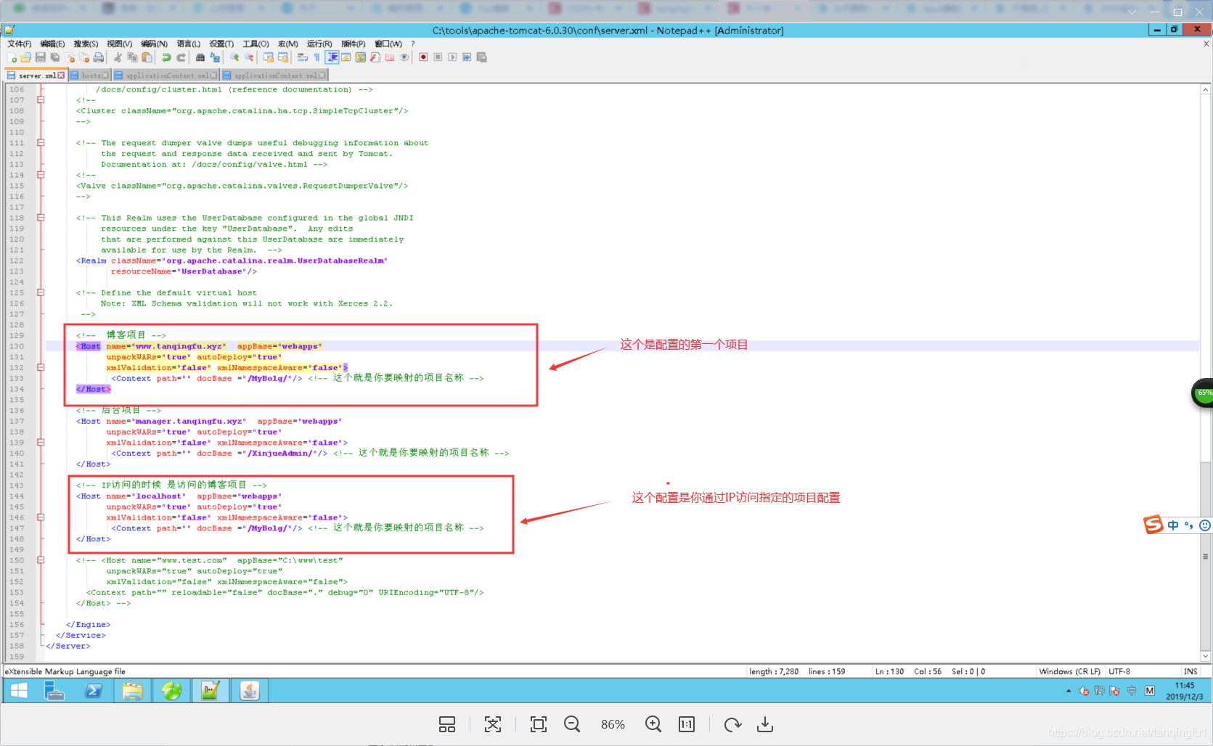Click Run macro multiple times icon
Viewport: 1213px width, 746px height.
point(467,57)
